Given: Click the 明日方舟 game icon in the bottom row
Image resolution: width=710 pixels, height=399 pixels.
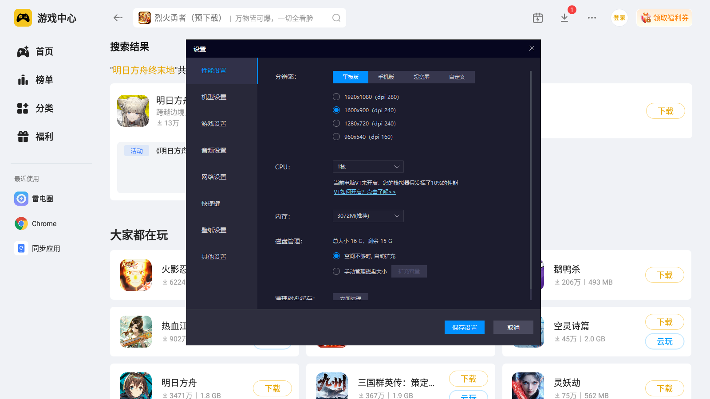Looking at the screenshot, I should [136, 386].
